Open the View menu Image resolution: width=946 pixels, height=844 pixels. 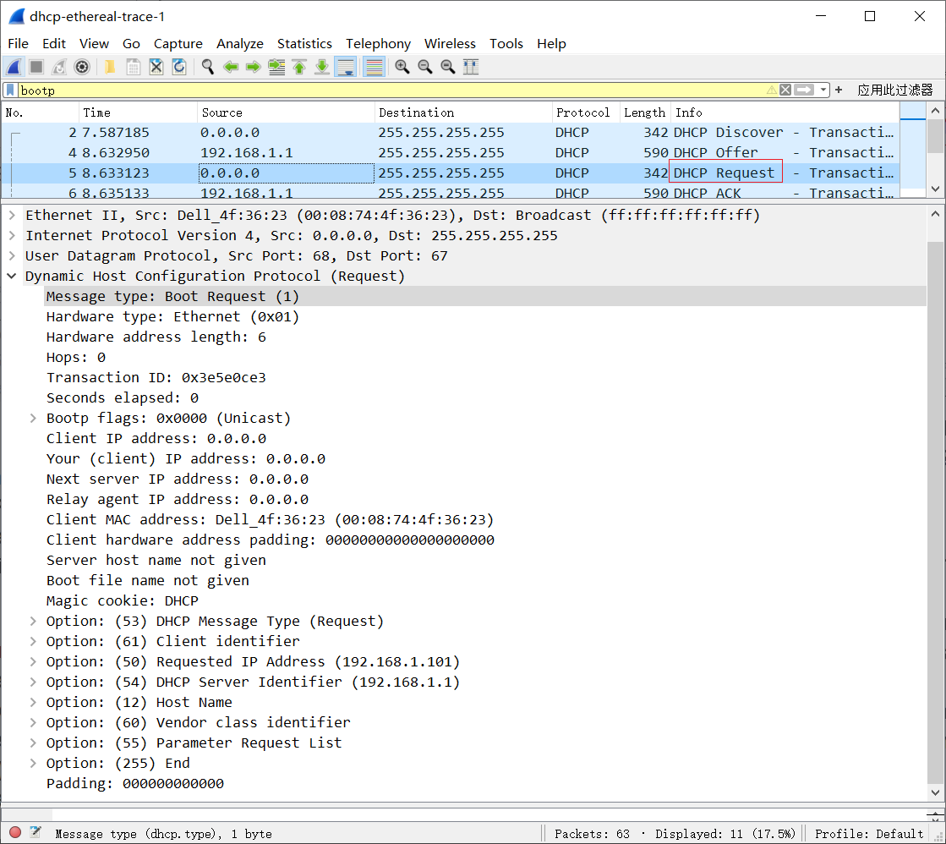coord(94,43)
